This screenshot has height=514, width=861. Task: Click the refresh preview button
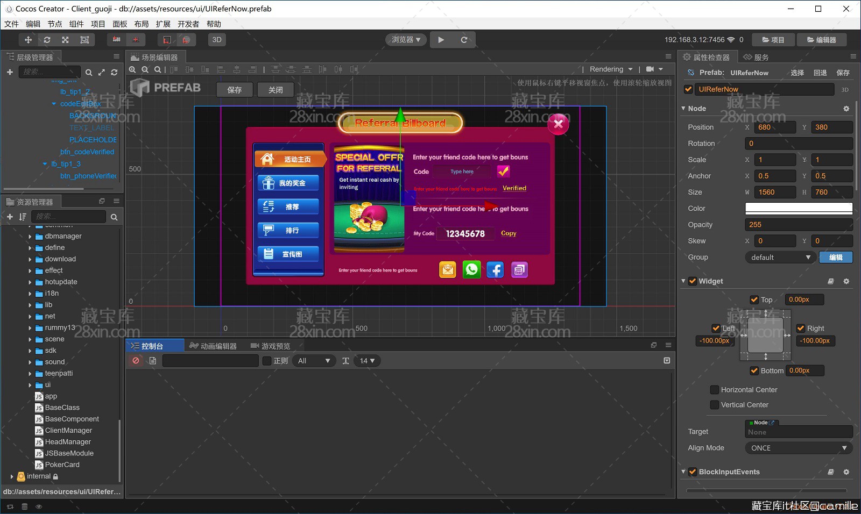tap(464, 40)
